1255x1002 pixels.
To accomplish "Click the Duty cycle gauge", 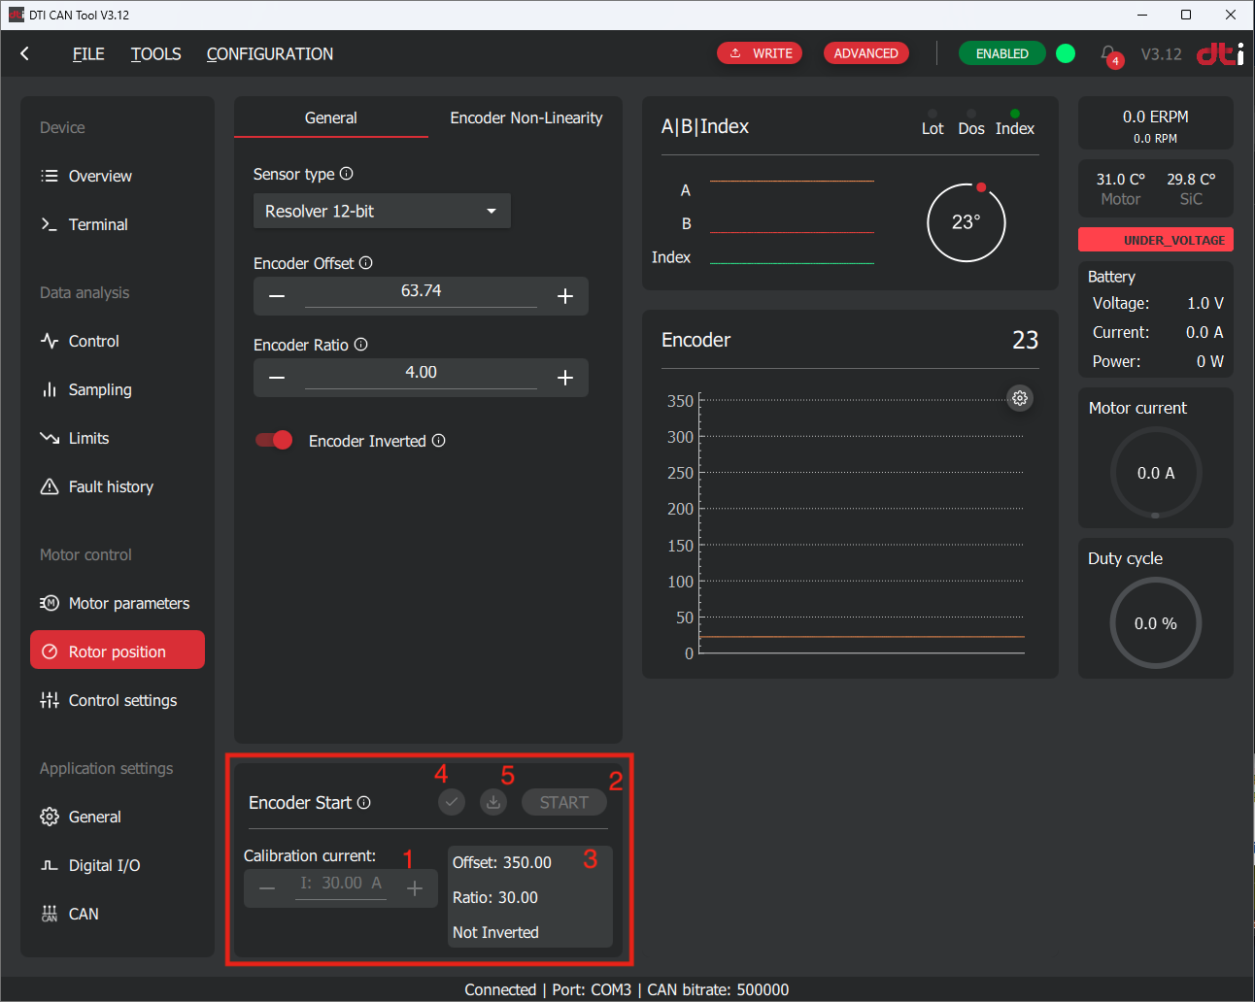I will point(1156,623).
